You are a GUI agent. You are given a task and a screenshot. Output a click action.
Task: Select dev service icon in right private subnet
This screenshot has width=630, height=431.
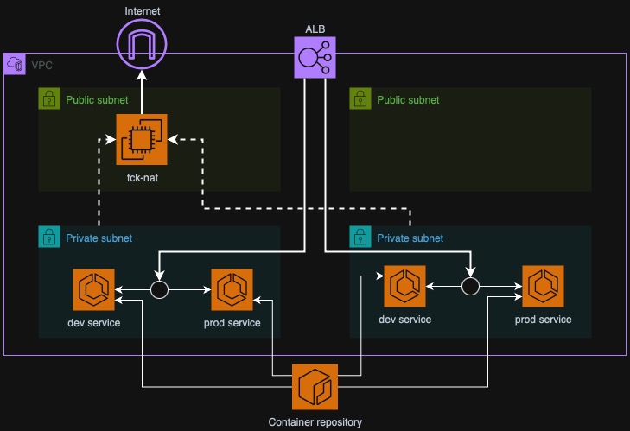coord(404,287)
